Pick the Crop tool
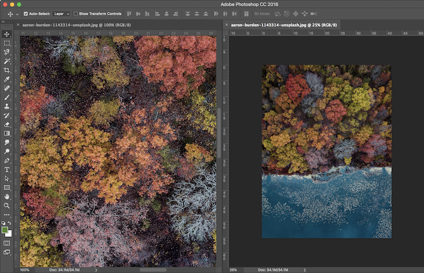The height and width of the screenshot is (273, 424). (x=7, y=70)
